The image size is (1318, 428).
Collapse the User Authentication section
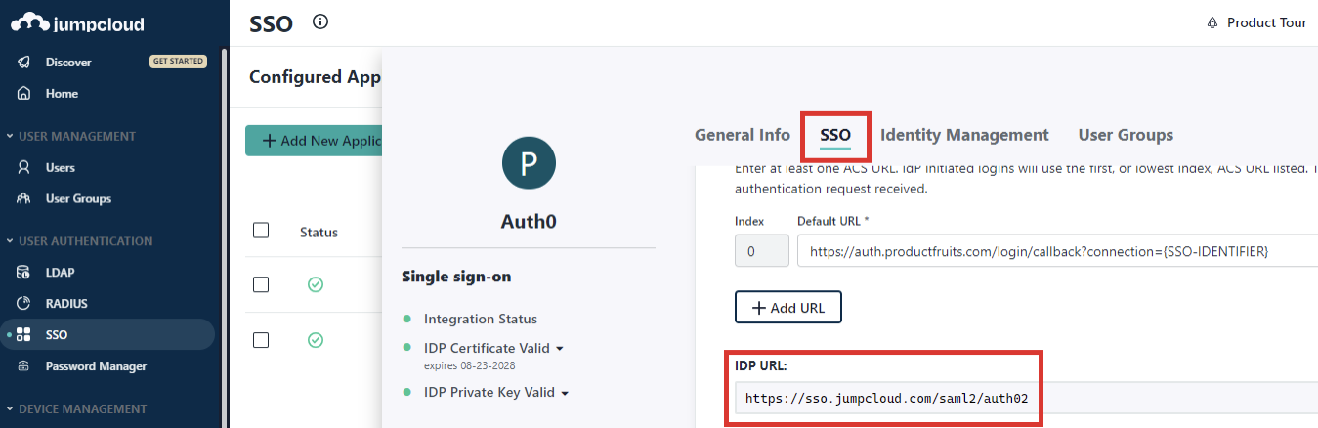[x=79, y=240]
